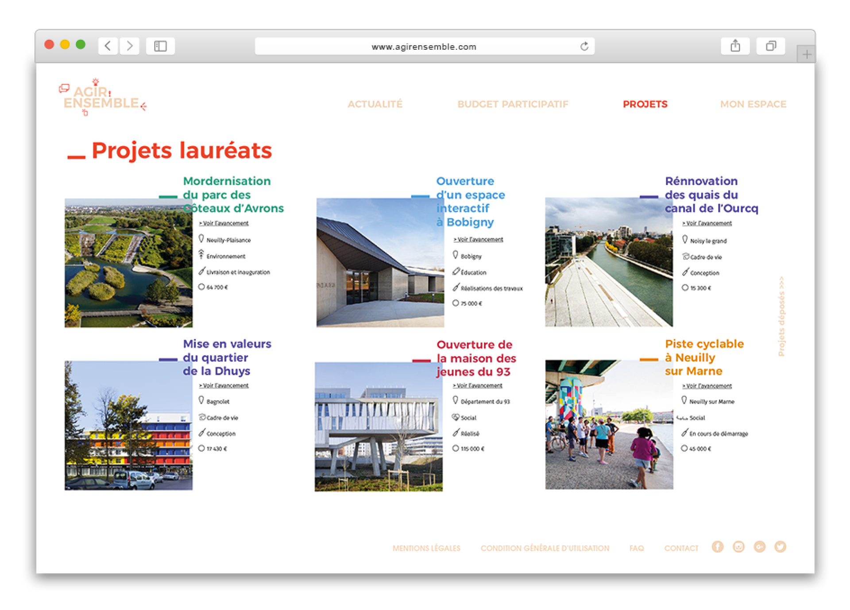
Task: Select the Projets menu item
Action: 645,104
